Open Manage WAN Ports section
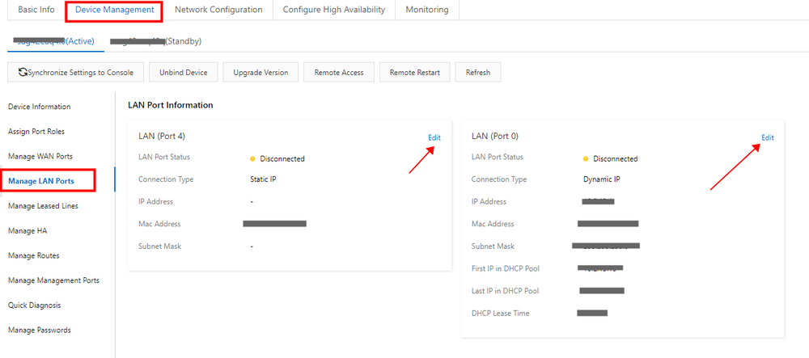 point(40,156)
